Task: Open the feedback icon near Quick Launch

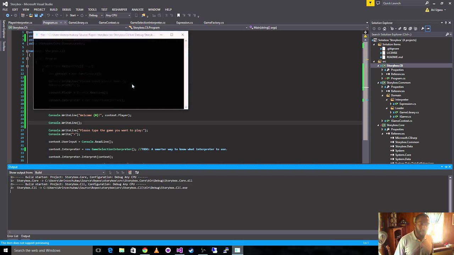Action: pos(378,3)
